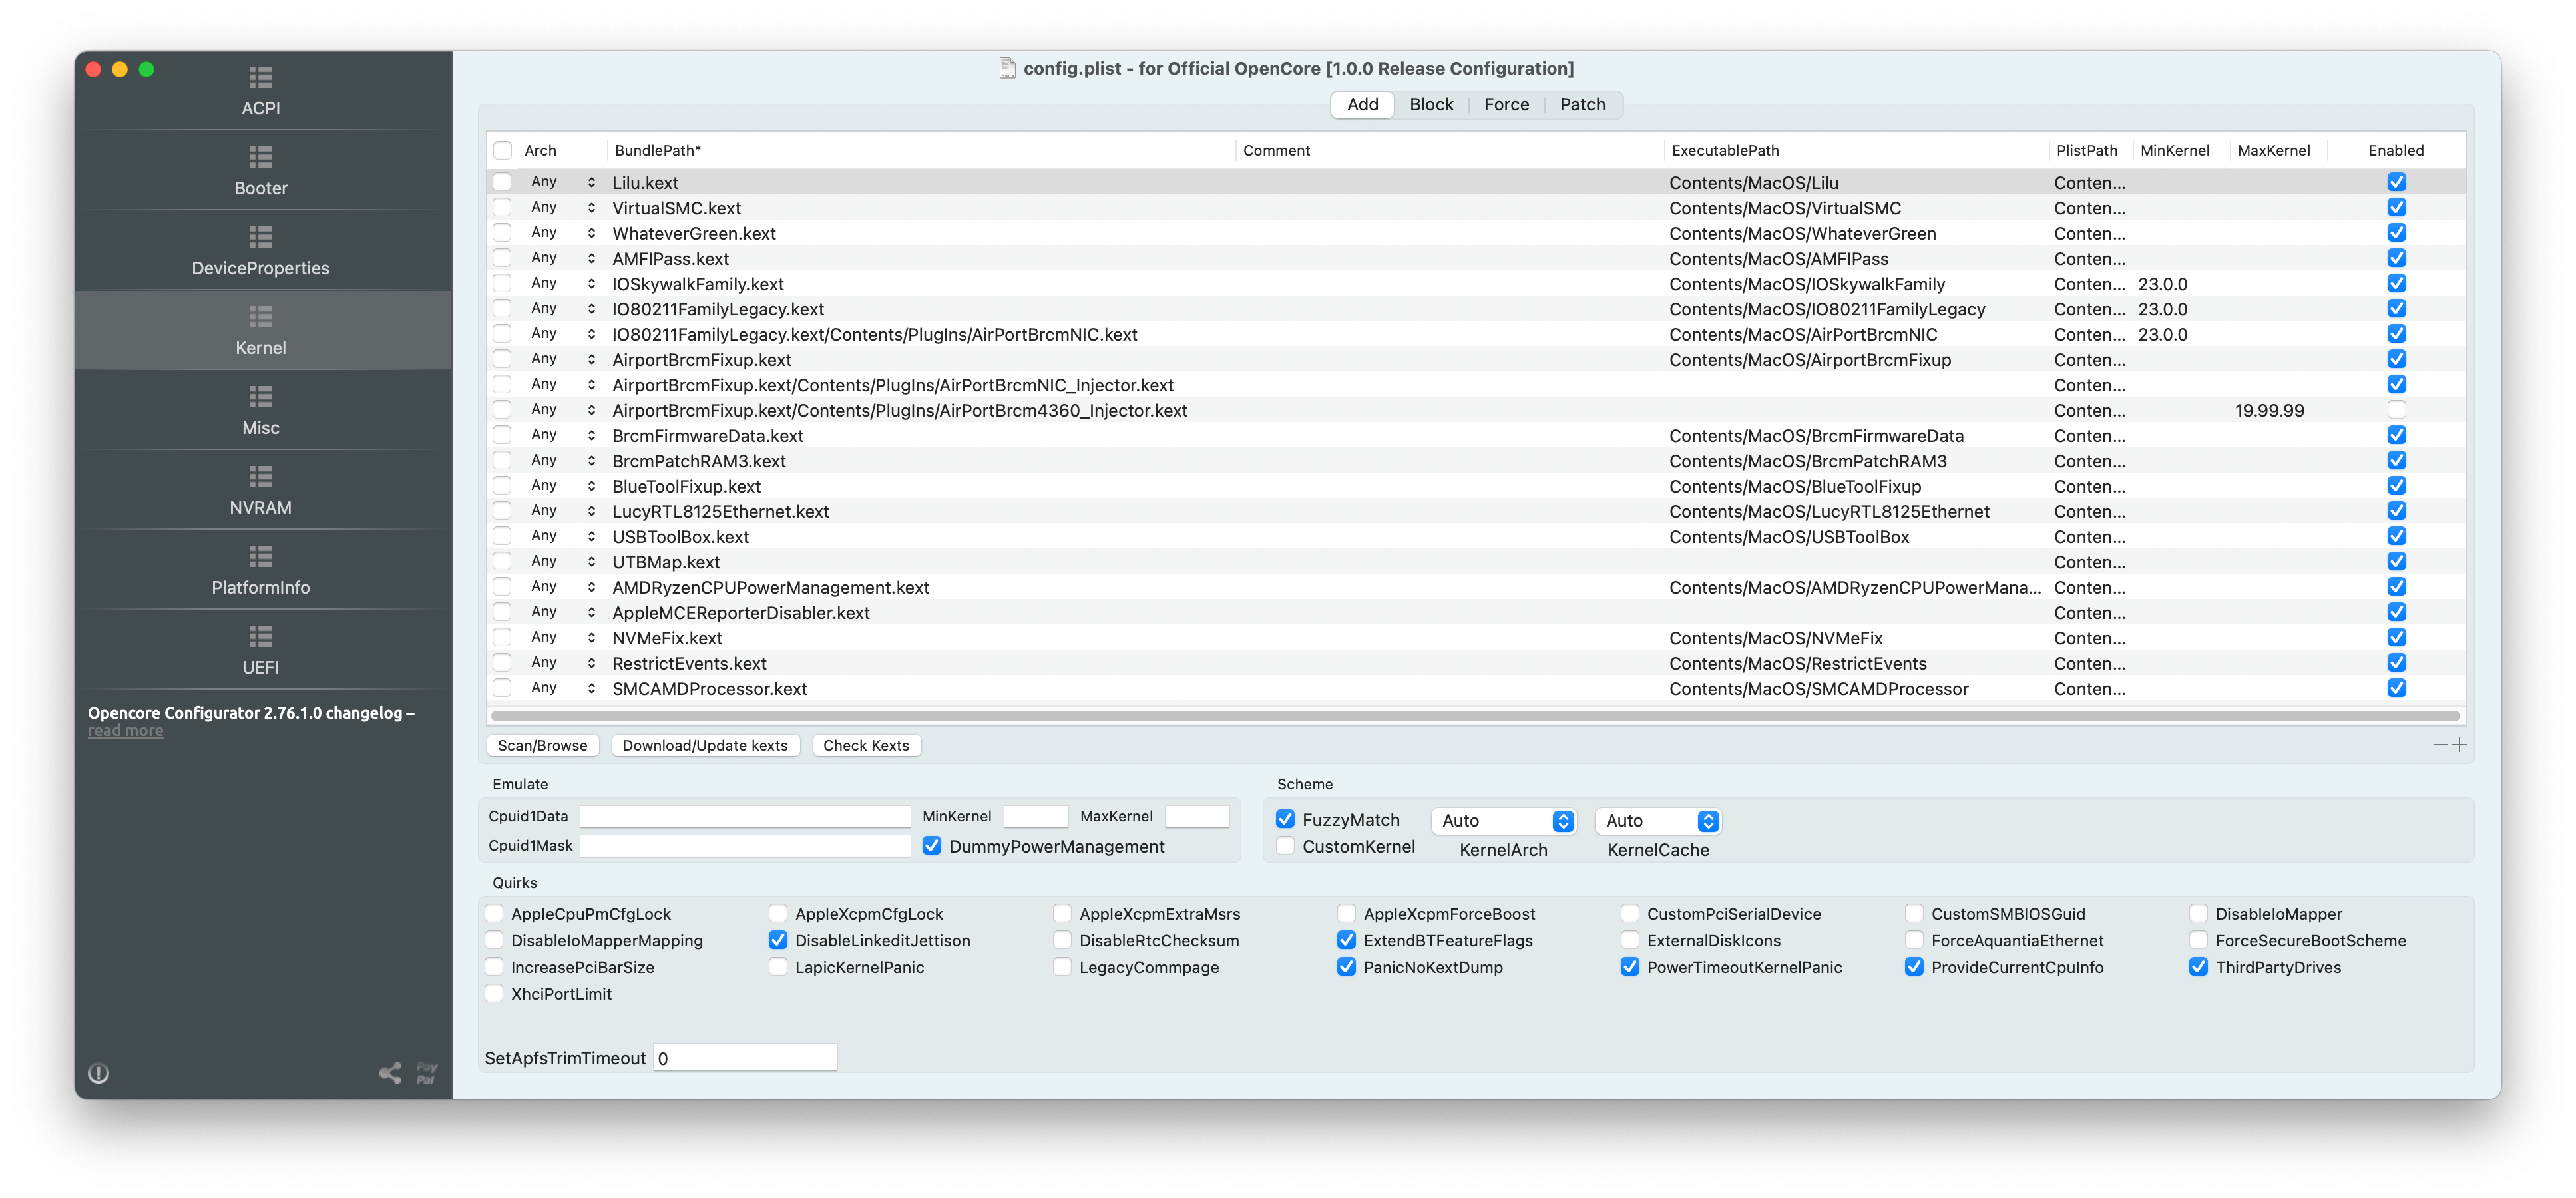The image size is (2576, 1198).
Task: Click the Check Kexts button
Action: tap(867, 745)
